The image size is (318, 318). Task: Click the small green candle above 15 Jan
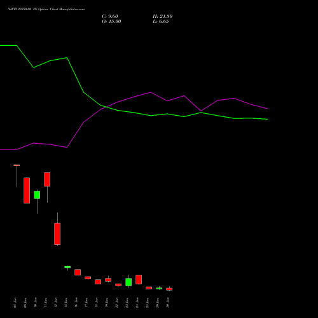pos(67,266)
